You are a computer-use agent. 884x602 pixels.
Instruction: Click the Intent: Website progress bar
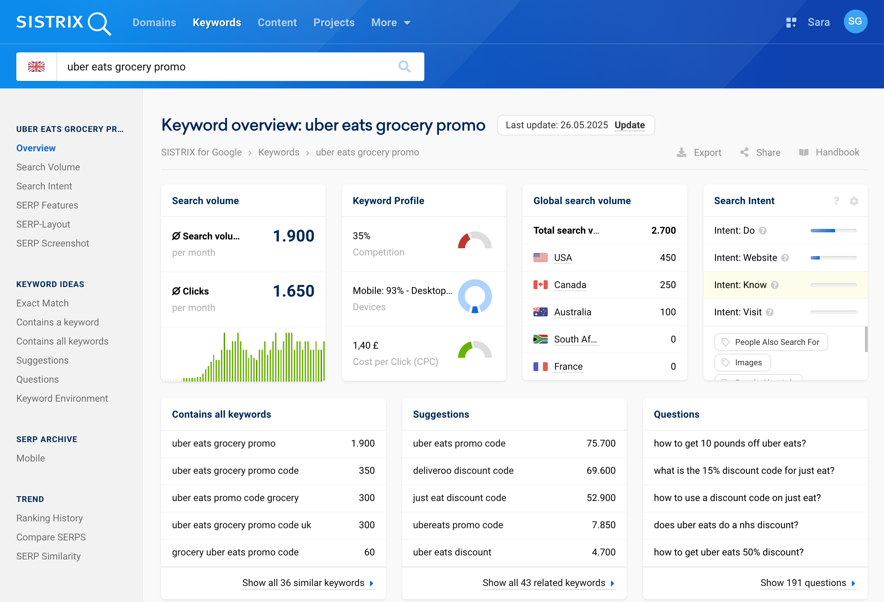click(x=833, y=258)
